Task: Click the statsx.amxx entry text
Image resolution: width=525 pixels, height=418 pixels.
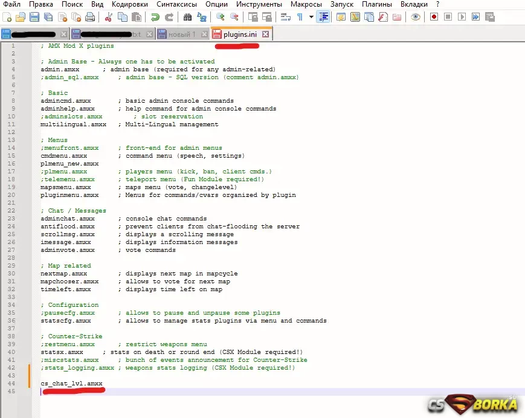Action: click(x=62, y=352)
